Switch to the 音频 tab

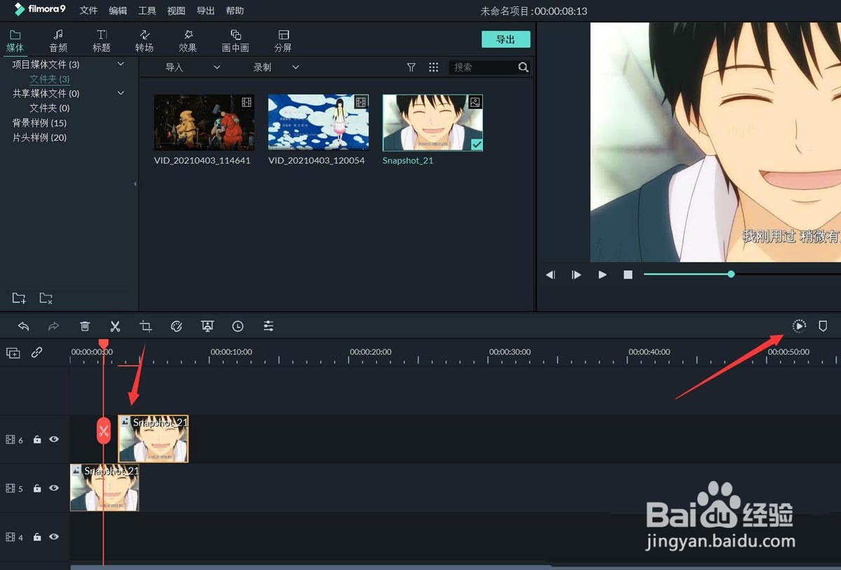58,41
